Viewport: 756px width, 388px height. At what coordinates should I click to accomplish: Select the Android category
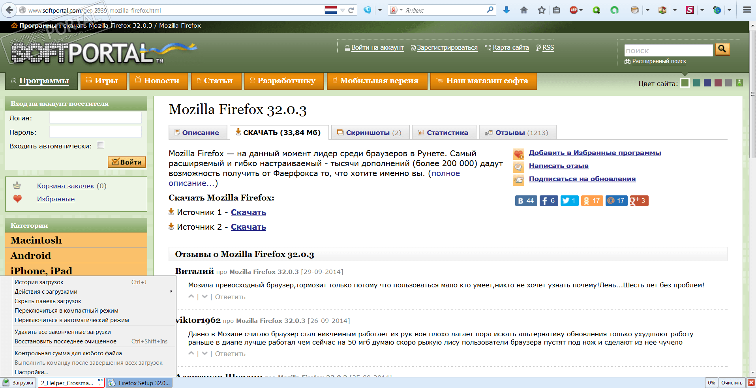point(76,255)
